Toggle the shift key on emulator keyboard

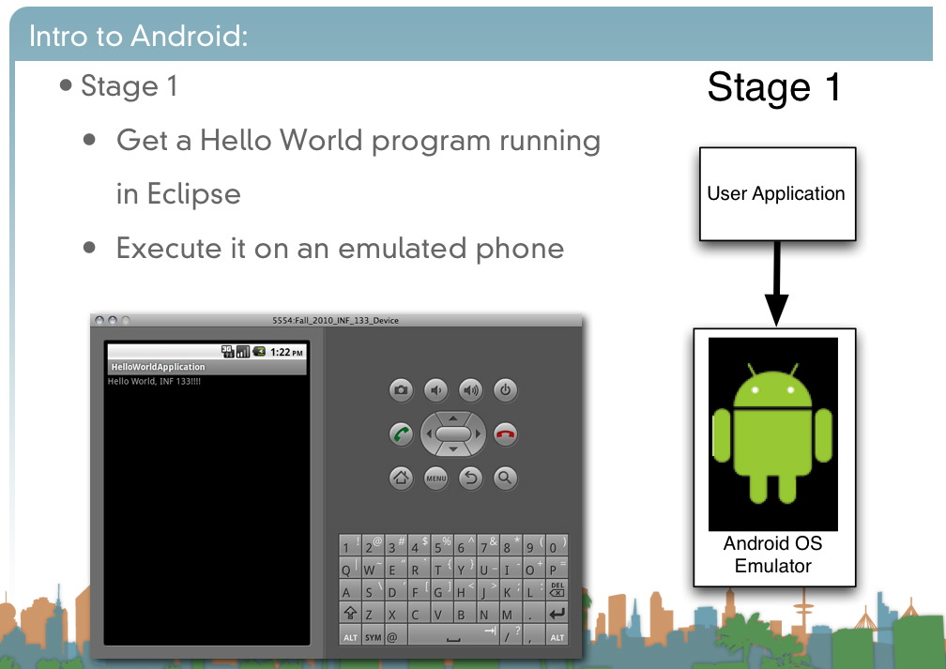tap(350, 615)
